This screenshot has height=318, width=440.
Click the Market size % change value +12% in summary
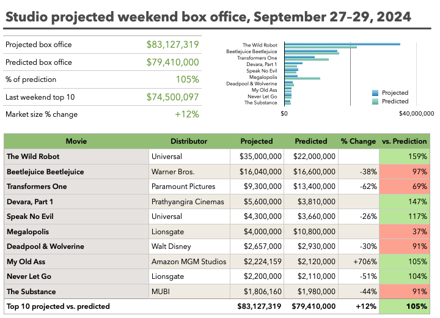(x=187, y=114)
